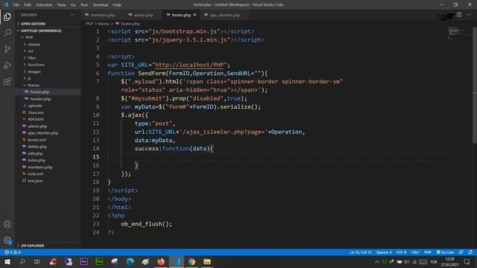The height and width of the screenshot is (268, 477).
Task: Open Microsoft Edge from taskbar
Action: click(x=130, y=261)
